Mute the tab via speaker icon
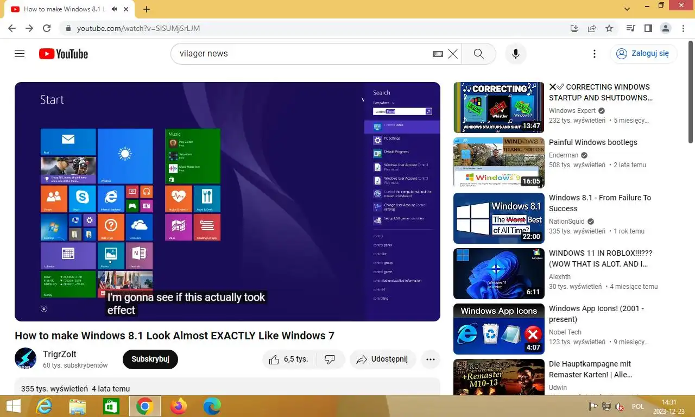Screen dimensions: 695x417 click(115, 9)
